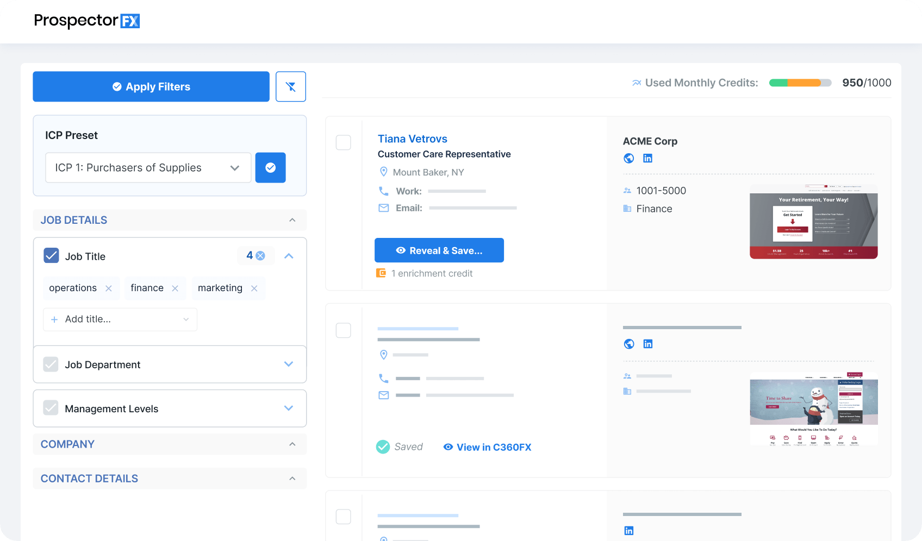The width and height of the screenshot is (922, 541).
Task: Click the email icon on Tiana Vetrovs' card
Action: tap(383, 208)
